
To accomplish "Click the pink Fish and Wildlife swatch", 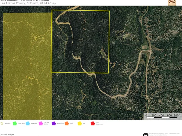I will (x=41, y=123).
